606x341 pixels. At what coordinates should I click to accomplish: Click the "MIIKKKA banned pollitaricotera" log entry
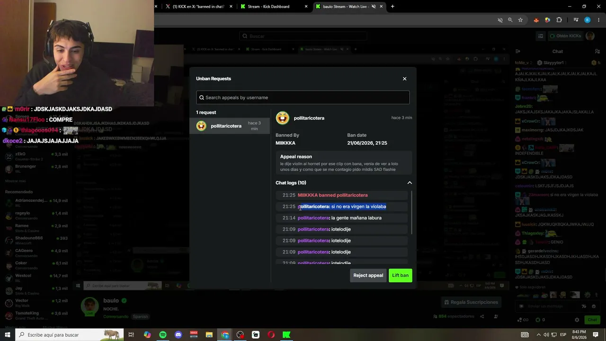pyautogui.click(x=342, y=195)
